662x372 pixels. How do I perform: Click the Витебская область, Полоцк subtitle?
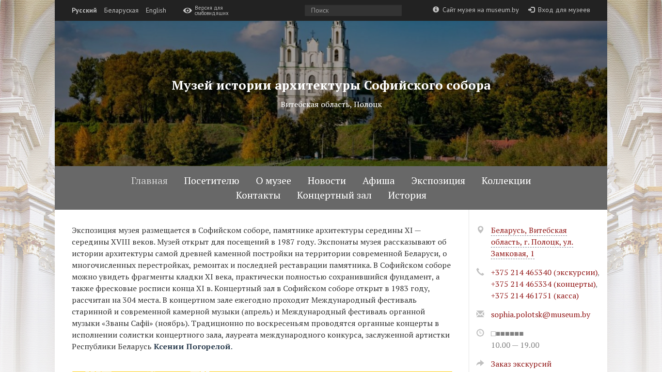click(x=331, y=104)
